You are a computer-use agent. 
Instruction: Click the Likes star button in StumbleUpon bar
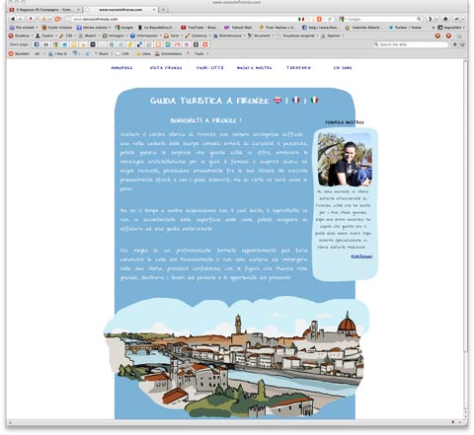coord(143,53)
